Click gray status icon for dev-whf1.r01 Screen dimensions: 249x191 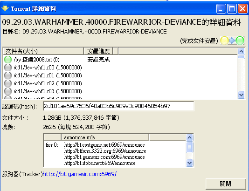[x=8, y=75]
